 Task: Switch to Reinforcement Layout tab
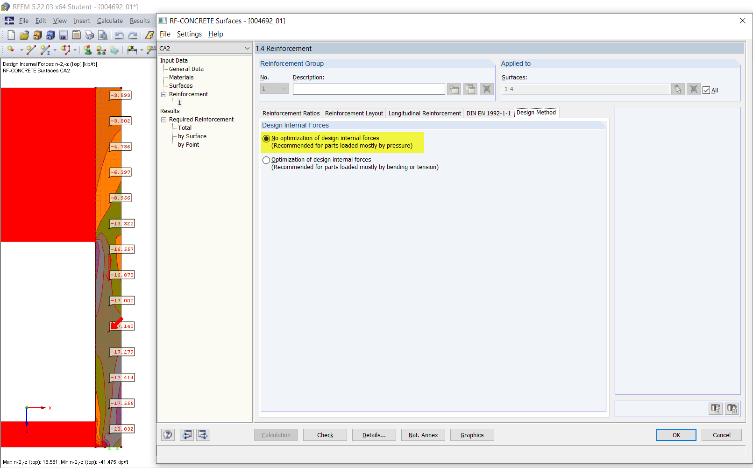coord(354,113)
